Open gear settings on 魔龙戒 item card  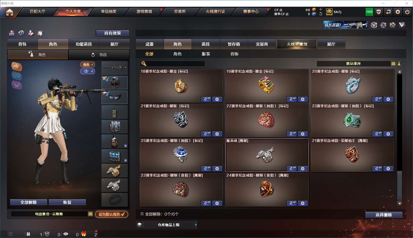point(303,168)
